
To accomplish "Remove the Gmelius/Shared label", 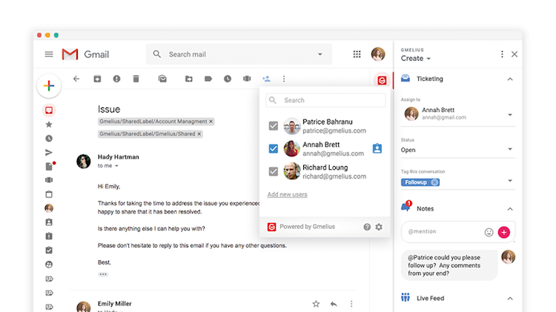I will (x=199, y=133).
